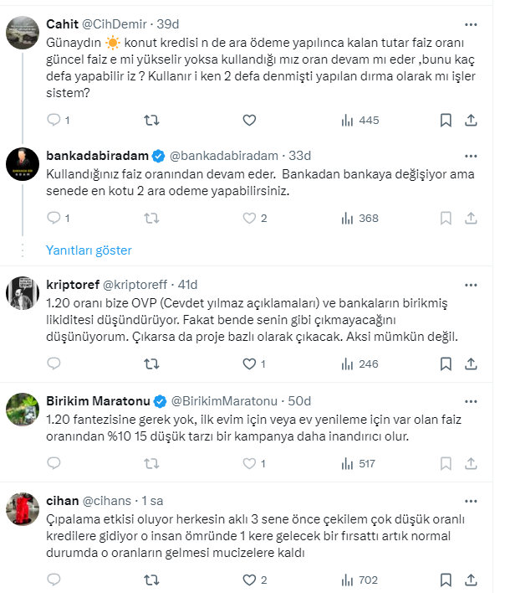This screenshot has height=593, width=505.
Task: Like Birikim Maratonu's tweet
Action: click(x=248, y=463)
